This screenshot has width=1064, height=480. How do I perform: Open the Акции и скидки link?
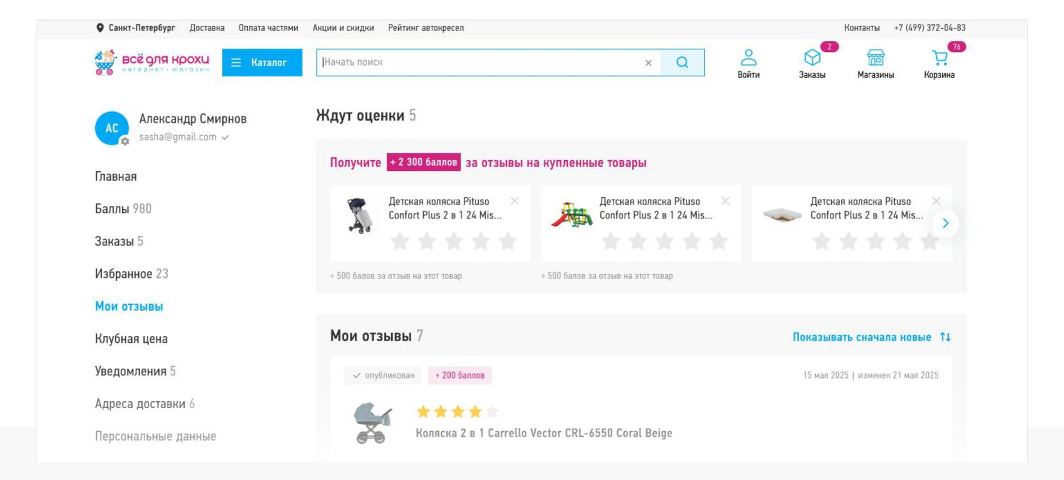tap(343, 28)
